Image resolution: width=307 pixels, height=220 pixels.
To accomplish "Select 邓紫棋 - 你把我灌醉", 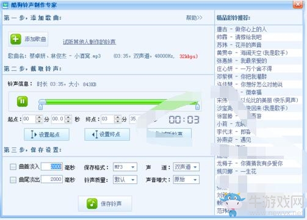I will (x=242, y=77).
